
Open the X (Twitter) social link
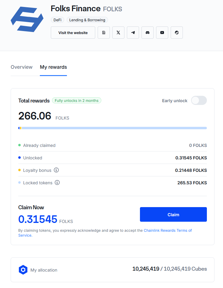(x=118, y=33)
